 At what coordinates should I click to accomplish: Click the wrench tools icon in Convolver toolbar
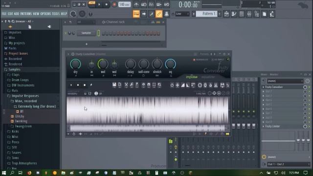(132, 85)
